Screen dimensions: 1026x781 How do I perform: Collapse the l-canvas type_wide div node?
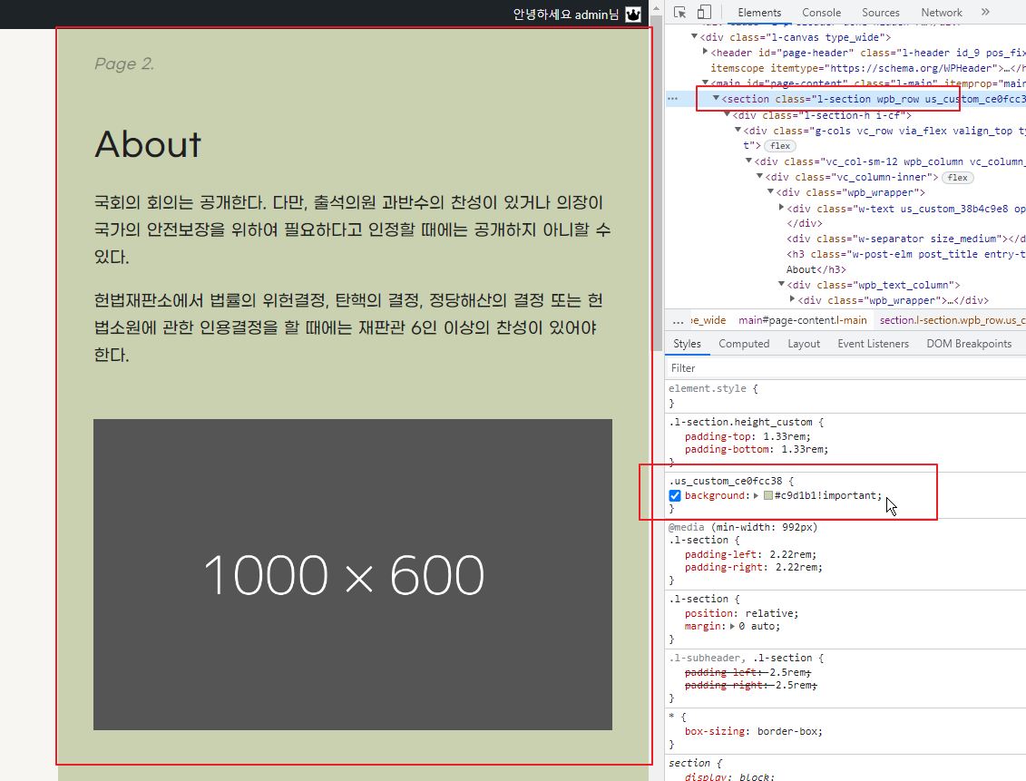pos(695,36)
